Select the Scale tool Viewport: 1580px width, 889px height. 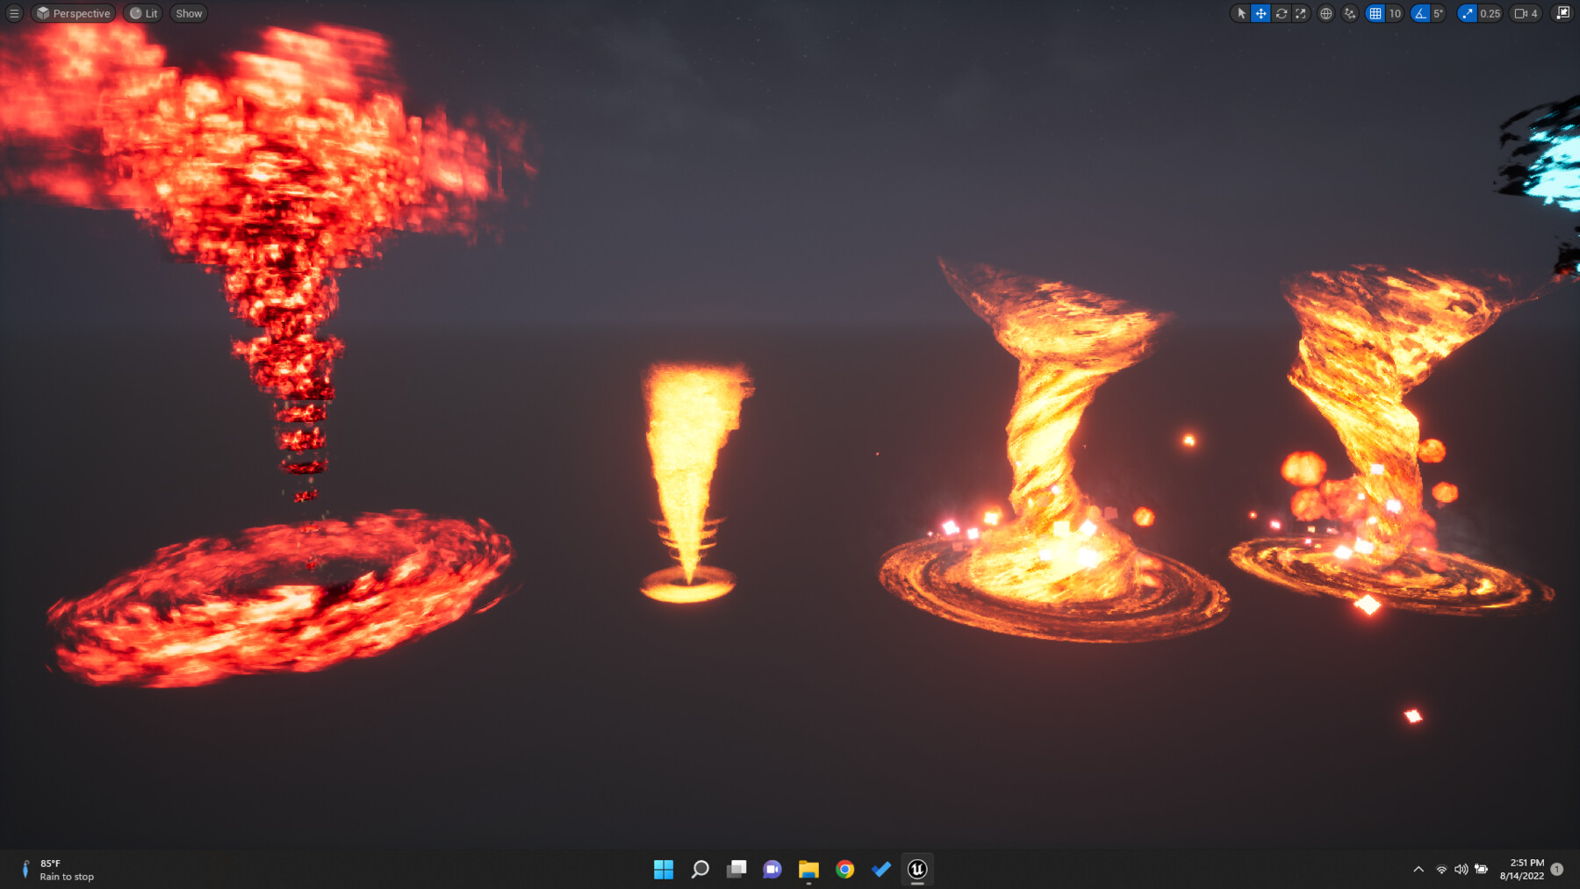pos(1300,13)
